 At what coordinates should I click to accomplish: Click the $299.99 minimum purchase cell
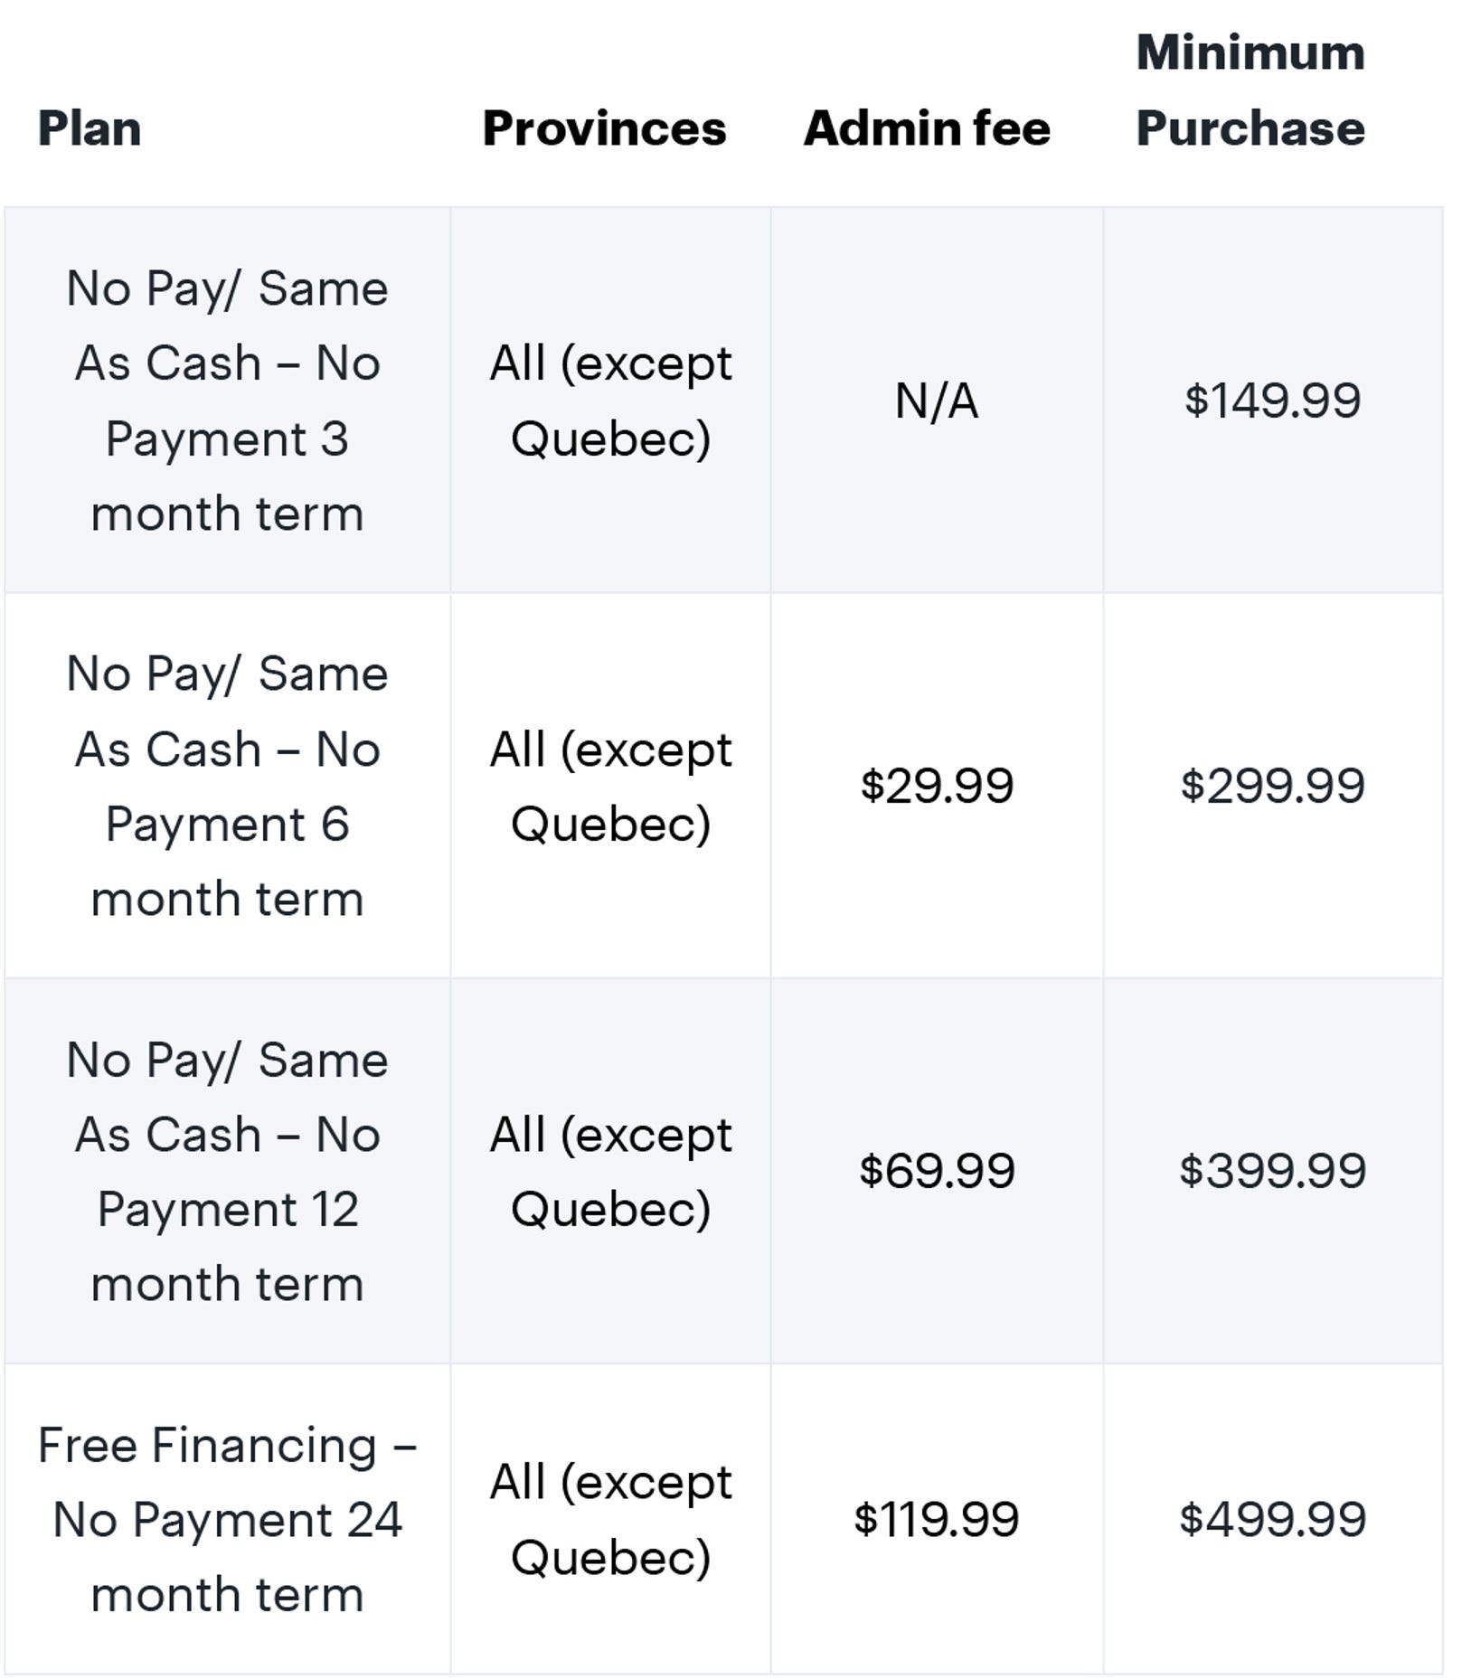[1273, 786]
